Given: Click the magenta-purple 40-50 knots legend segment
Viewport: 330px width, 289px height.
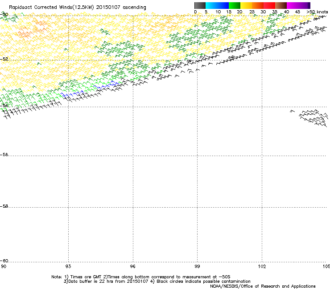Looking at the screenshot, I should [298, 5].
